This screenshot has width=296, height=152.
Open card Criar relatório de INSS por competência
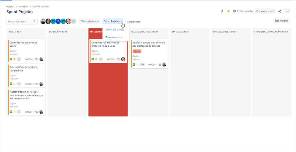pos(26,76)
